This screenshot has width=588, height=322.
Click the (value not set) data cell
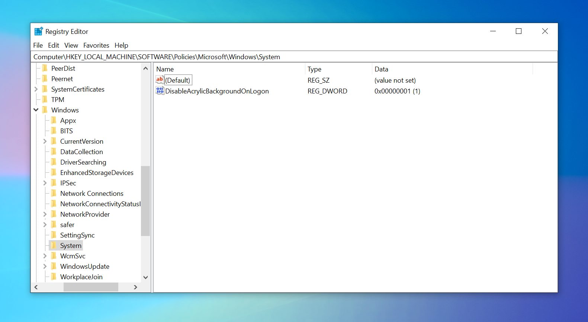395,80
